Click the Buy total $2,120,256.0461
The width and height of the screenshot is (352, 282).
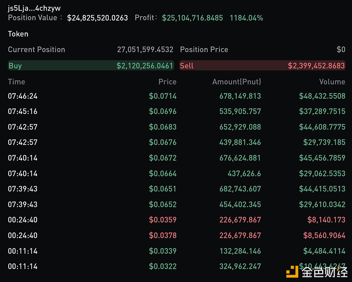pos(145,65)
